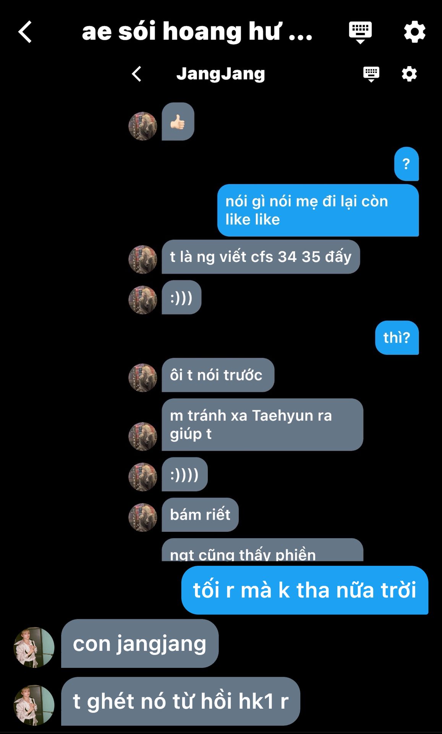
Task: Tap the keyboard icon next to JangJang header
Action: point(371,74)
